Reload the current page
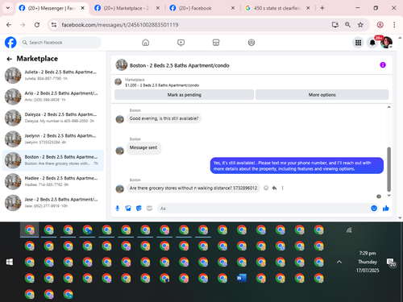Screen dimensions: 403x302 pos(37,25)
